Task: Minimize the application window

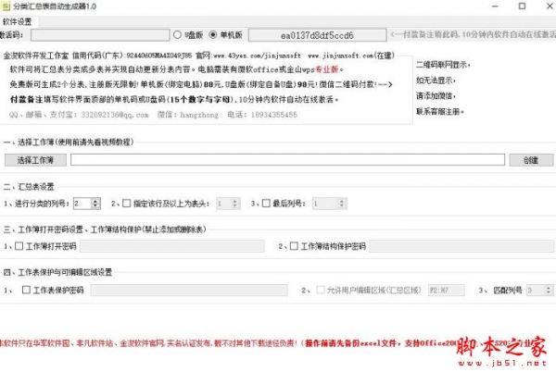Action: coord(496,6)
